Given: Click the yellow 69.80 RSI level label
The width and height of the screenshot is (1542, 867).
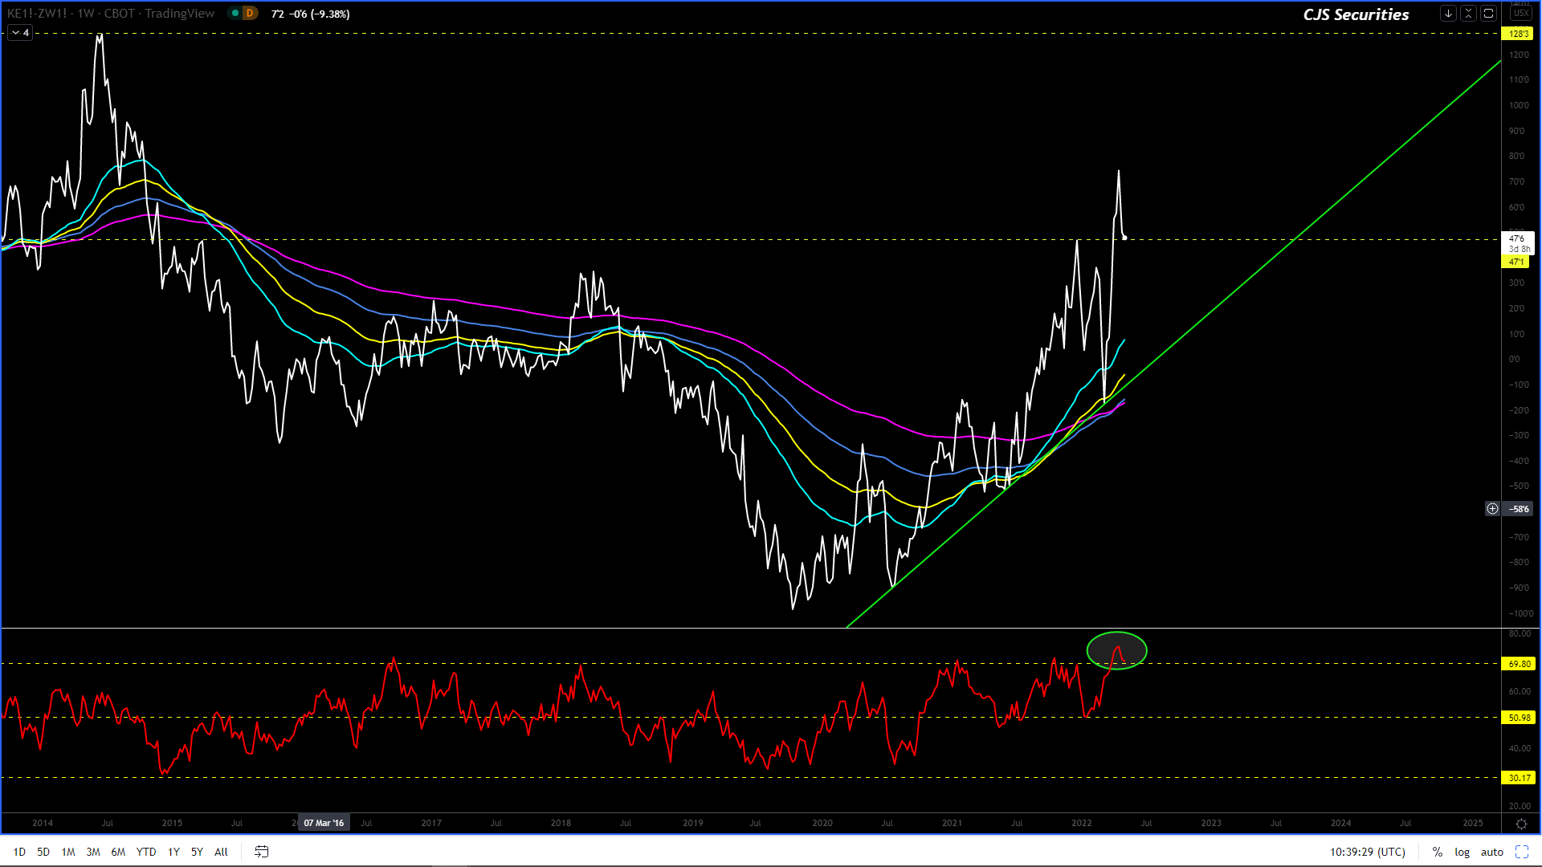Looking at the screenshot, I should pos(1519,664).
